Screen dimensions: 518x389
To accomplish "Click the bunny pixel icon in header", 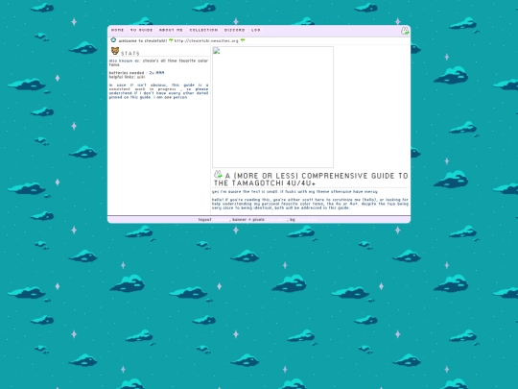I will pyautogui.click(x=405, y=31).
